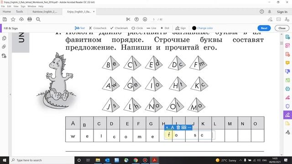This screenshot has height=164, width=292.
Task: Click the top-right signature pen icon
Action: (270, 19)
